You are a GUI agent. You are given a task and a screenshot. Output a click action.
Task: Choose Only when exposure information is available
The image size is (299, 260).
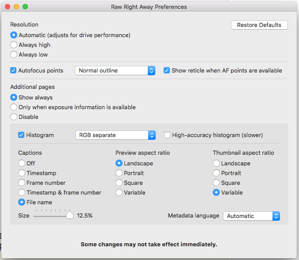click(x=14, y=107)
